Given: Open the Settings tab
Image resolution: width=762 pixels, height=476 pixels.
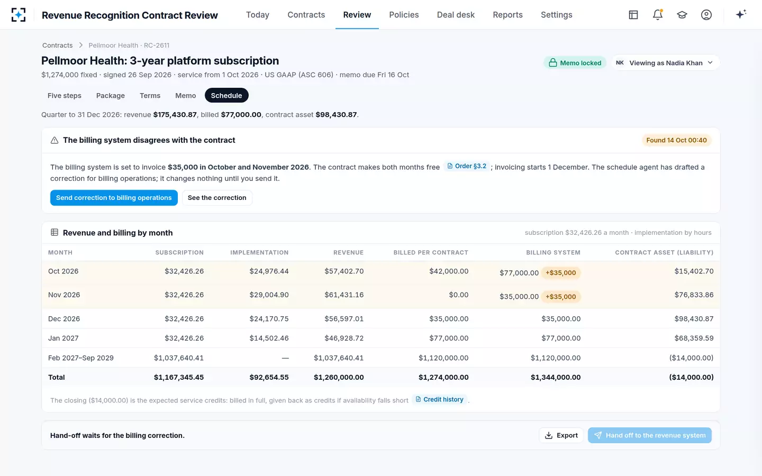Looking at the screenshot, I should (557, 15).
